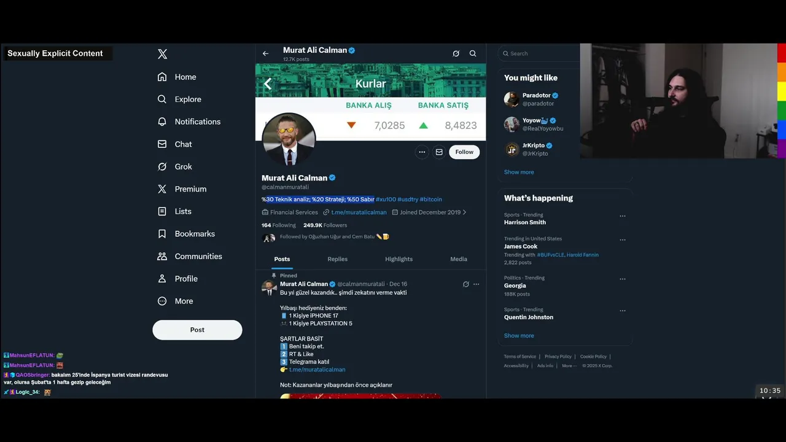
Task: Click Grok icon on pinned post
Action: pos(465,284)
